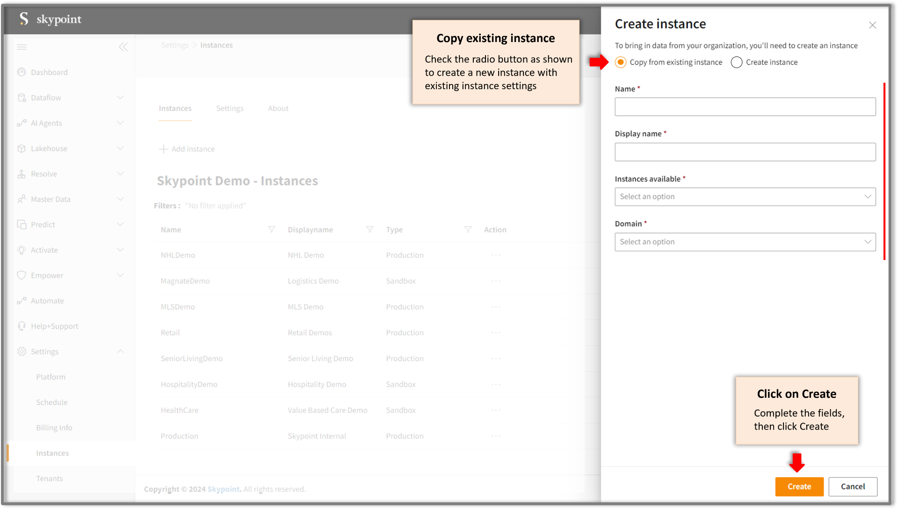Image resolution: width=898 pixels, height=509 pixels.
Task: Click the Display name input field
Action: 745,152
